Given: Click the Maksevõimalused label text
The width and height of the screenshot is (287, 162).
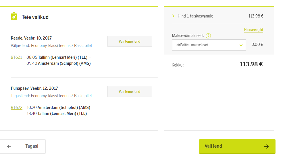Looking at the screenshot, I should tap(188, 36).
